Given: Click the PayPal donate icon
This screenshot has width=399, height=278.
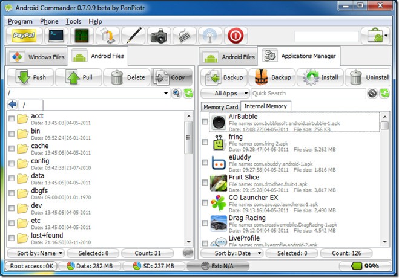Looking at the screenshot, I should 24,36.
